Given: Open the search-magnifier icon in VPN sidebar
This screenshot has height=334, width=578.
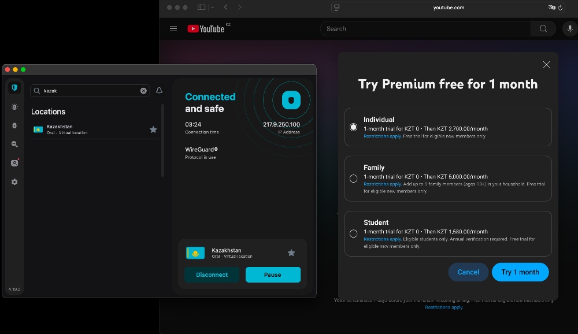Looking at the screenshot, I should [14, 144].
